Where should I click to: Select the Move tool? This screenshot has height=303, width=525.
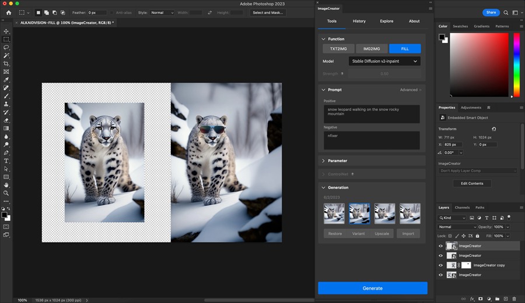tap(6, 31)
